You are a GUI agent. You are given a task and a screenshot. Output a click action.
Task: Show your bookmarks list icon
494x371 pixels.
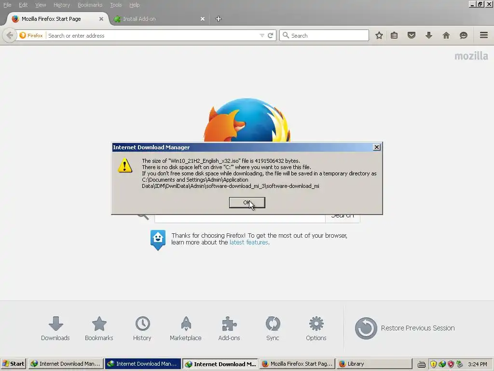394,35
